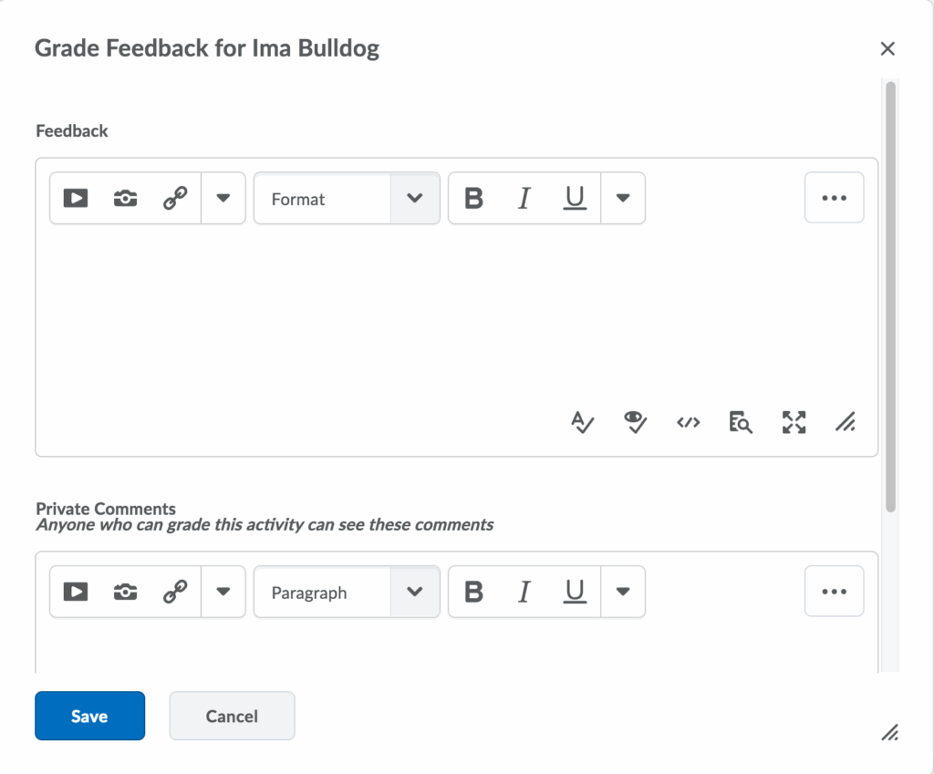Open the HTML source code editor
934x774 pixels.
point(688,422)
